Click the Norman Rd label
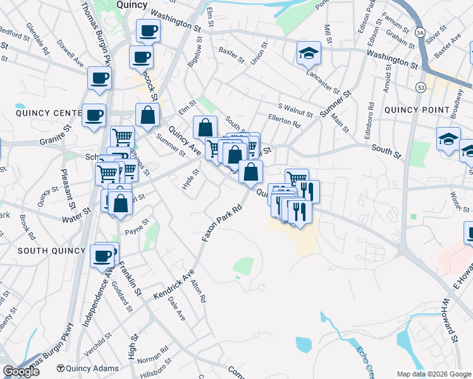This screenshot has height=379, width=473. pyautogui.click(x=152, y=355)
